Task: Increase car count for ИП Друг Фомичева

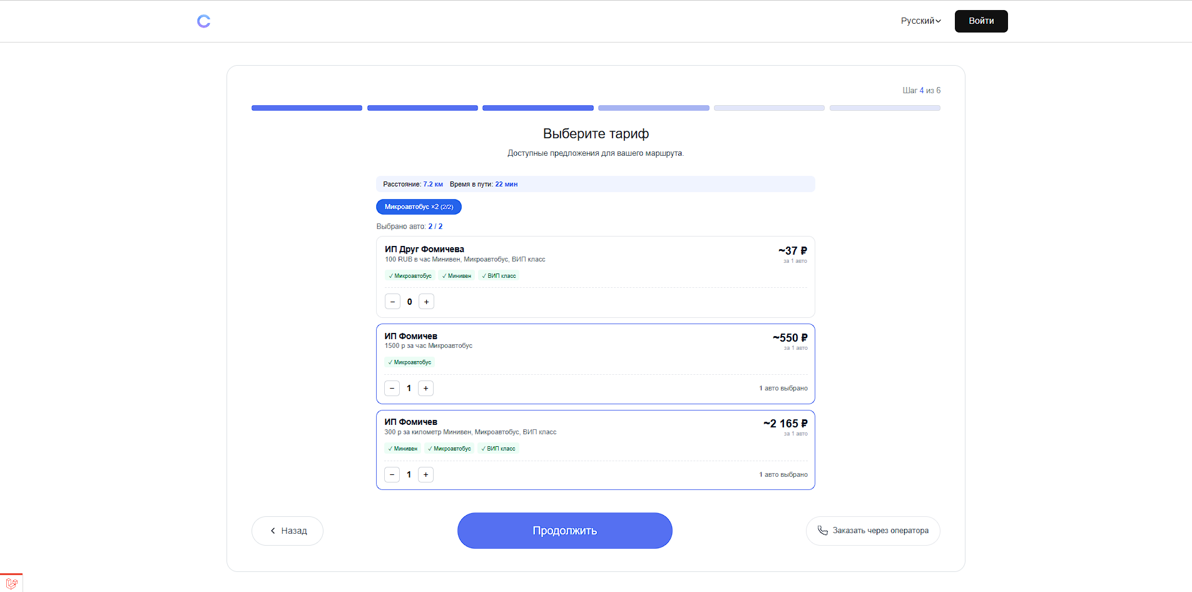Action: [426, 302]
